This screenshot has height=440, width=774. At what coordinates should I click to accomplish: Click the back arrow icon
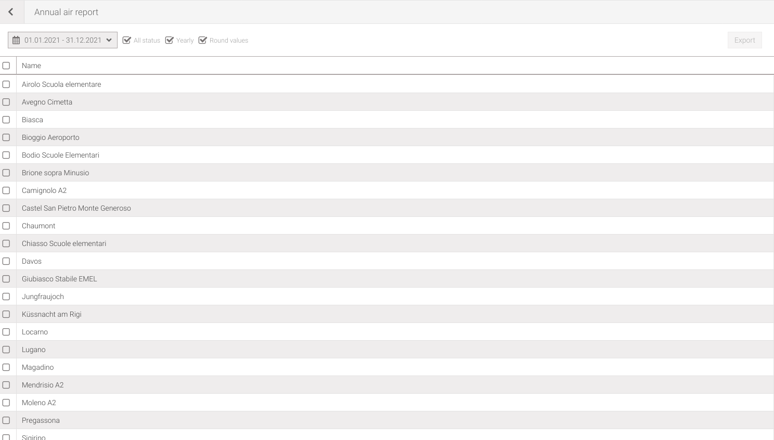pos(11,12)
